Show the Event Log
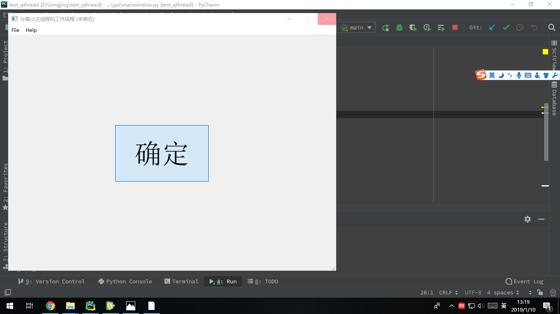Image resolution: width=560 pixels, height=314 pixels. click(x=525, y=281)
